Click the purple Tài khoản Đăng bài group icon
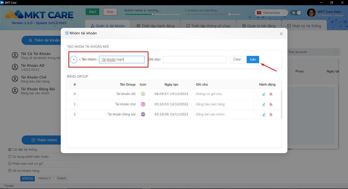348x189 pixels. pyautogui.click(x=143, y=115)
